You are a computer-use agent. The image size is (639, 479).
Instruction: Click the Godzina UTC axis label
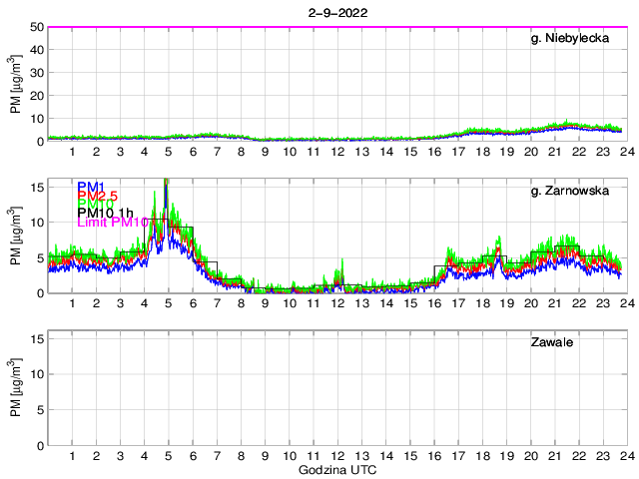click(336, 469)
